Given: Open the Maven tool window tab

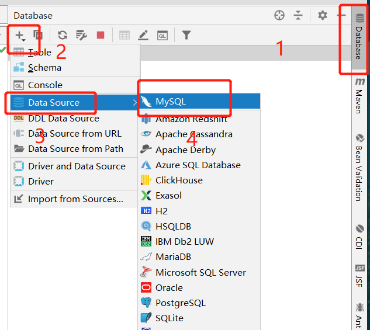Looking at the screenshot, I should pos(359,95).
